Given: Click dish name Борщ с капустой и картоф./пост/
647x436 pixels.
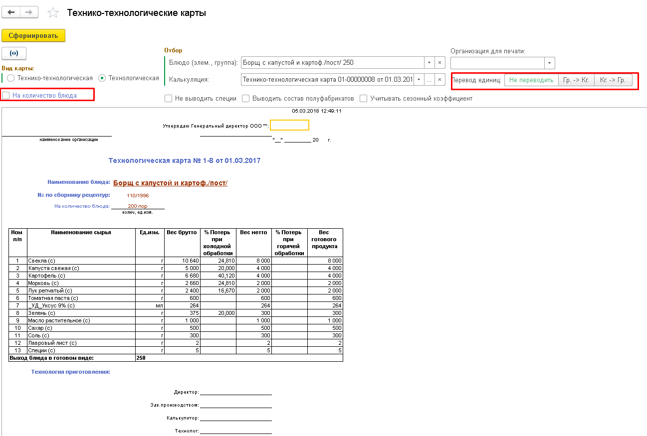Looking at the screenshot, I should point(171,183).
